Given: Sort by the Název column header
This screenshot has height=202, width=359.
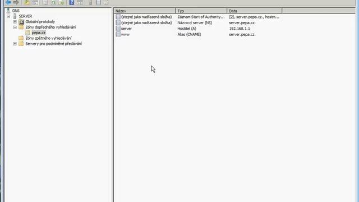Looking at the screenshot, I should coord(145,11).
